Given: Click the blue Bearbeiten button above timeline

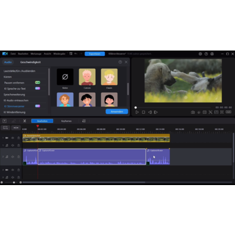Looking at the screenshot, I should (x=42, y=121).
